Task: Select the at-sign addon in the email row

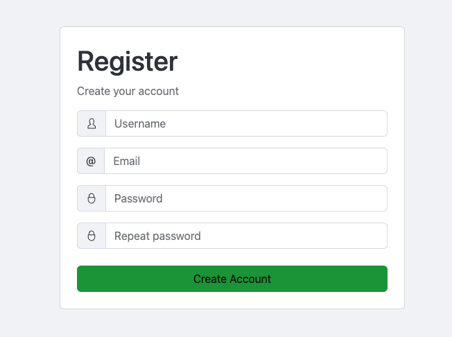Action: tap(91, 161)
